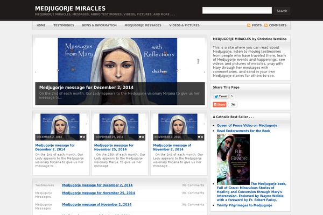This screenshot has height=215, width=323.
Task: Open Queen of Peace Video on Medjugorje link
Action: pyautogui.click(x=247, y=125)
